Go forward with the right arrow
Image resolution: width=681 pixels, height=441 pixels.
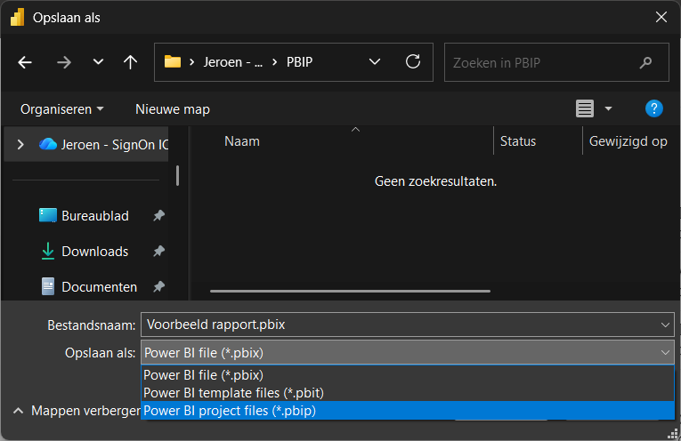click(x=63, y=62)
